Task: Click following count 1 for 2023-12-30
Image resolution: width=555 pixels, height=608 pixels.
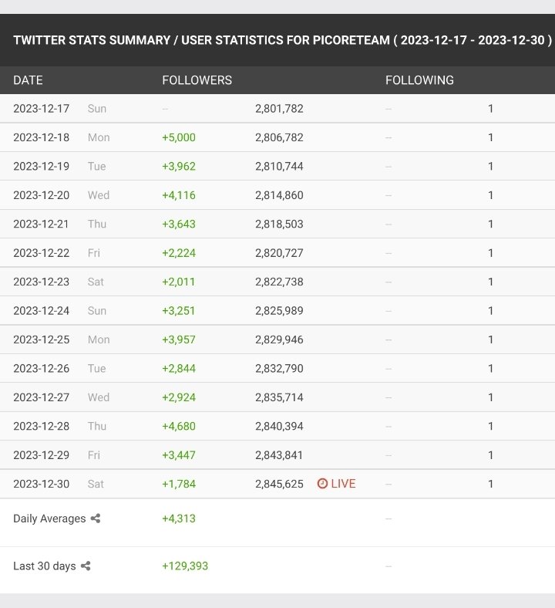Action: [x=491, y=484]
